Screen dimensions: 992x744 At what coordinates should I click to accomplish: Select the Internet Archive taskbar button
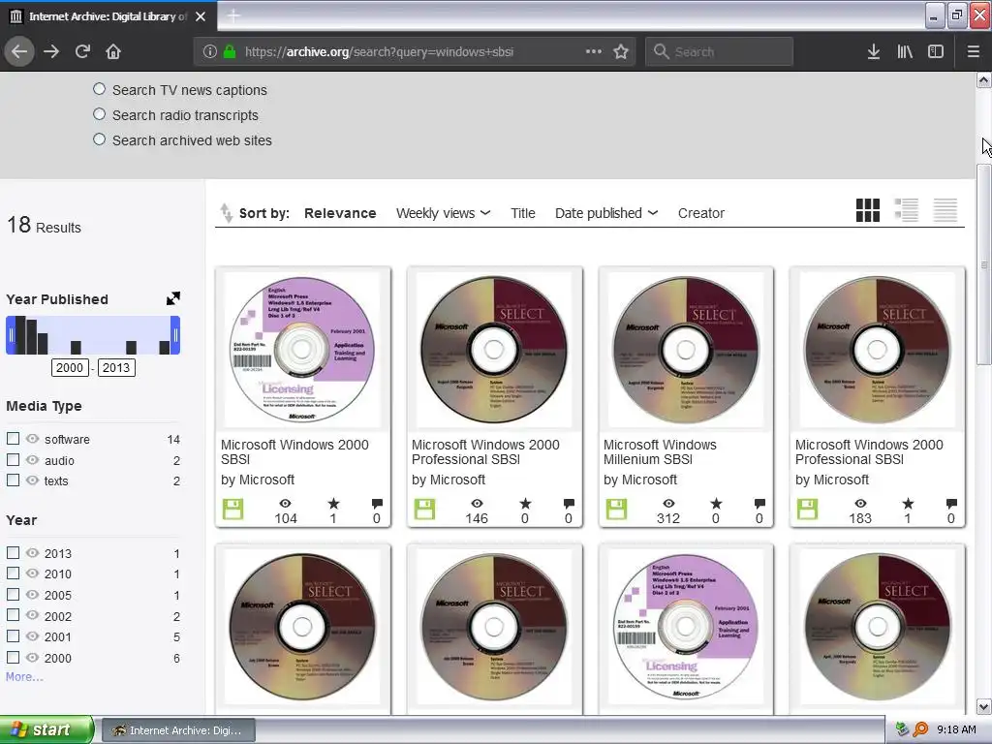[x=178, y=730]
